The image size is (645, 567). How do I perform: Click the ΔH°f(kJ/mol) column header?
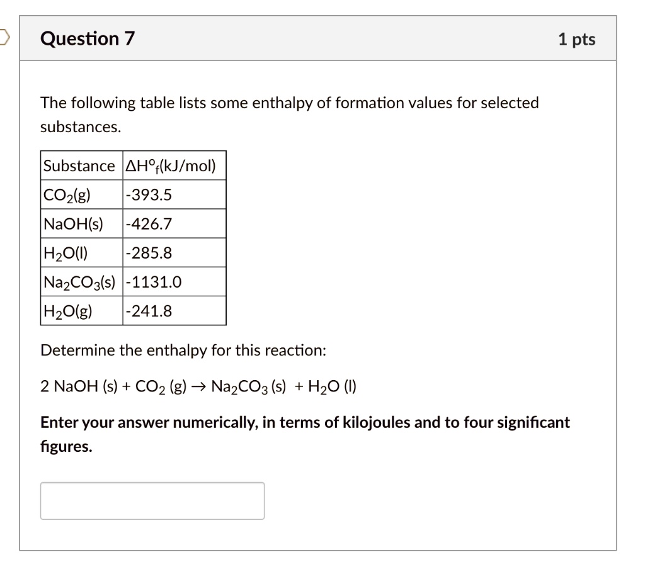pyautogui.click(x=171, y=166)
